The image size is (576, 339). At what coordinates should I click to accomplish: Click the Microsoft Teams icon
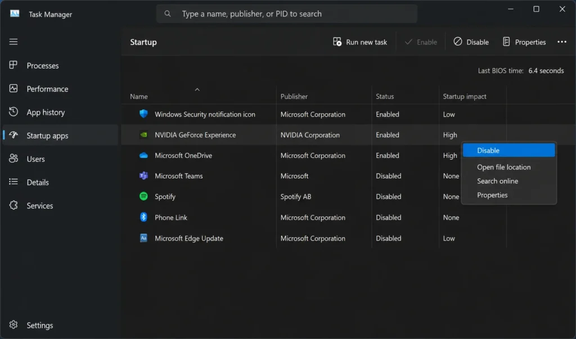pos(143,175)
